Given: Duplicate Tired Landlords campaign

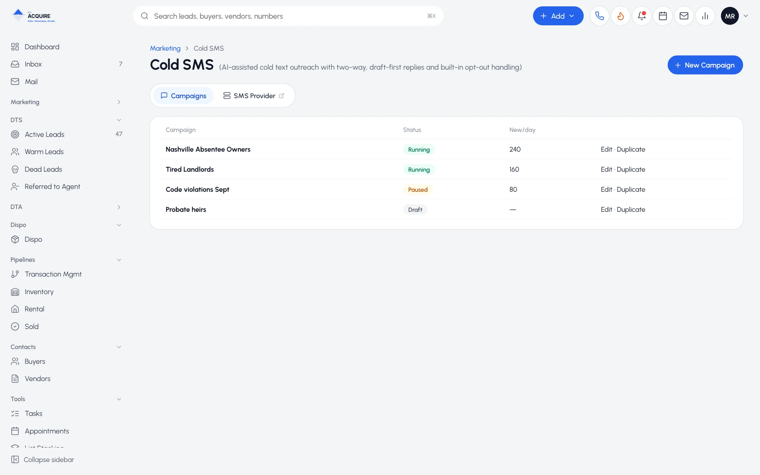Looking at the screenshot, I should pyautogui.click(x=631, y=169).
